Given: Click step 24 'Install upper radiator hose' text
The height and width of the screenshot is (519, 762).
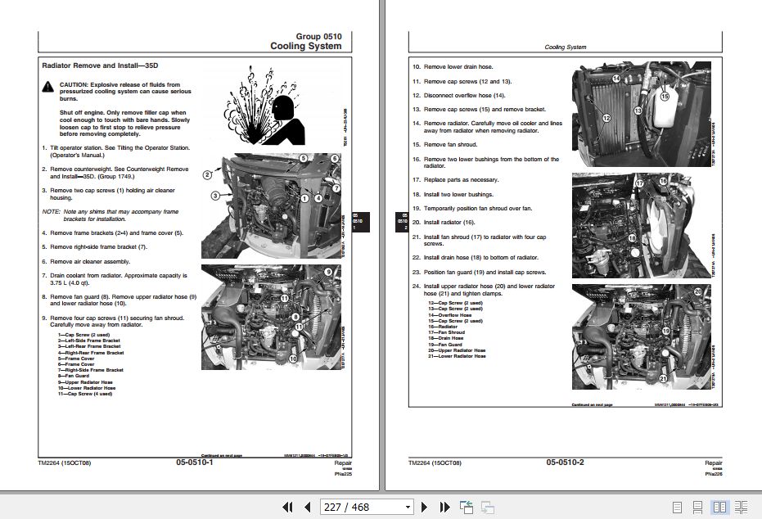Looking at the screenshot, I should pyautogui.click(x=484, y=290).
